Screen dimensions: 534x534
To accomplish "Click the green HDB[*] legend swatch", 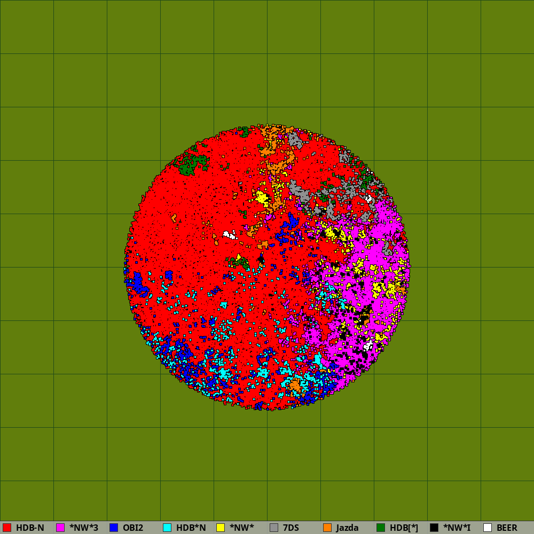I will click(381, 528).
